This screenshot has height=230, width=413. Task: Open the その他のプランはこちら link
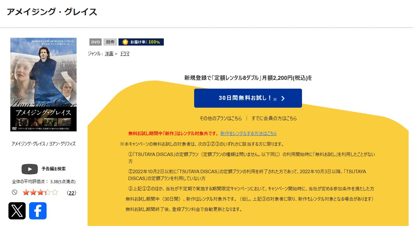[x=221, y=118]
